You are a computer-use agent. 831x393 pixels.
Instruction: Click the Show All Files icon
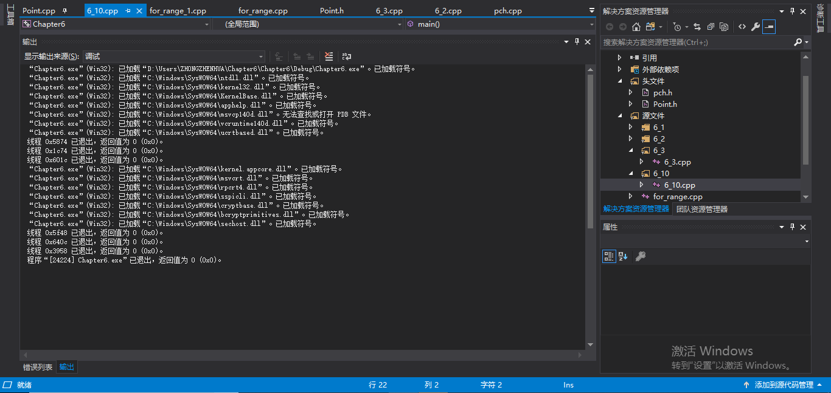click(x=723, y=27)
